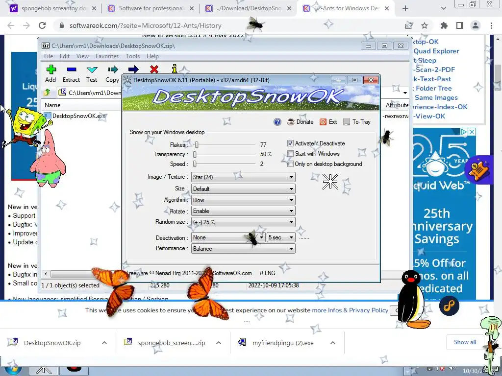
Task: Open the Performance Balance dropdown
Action: pyautogui.click(x=243, y=248)
